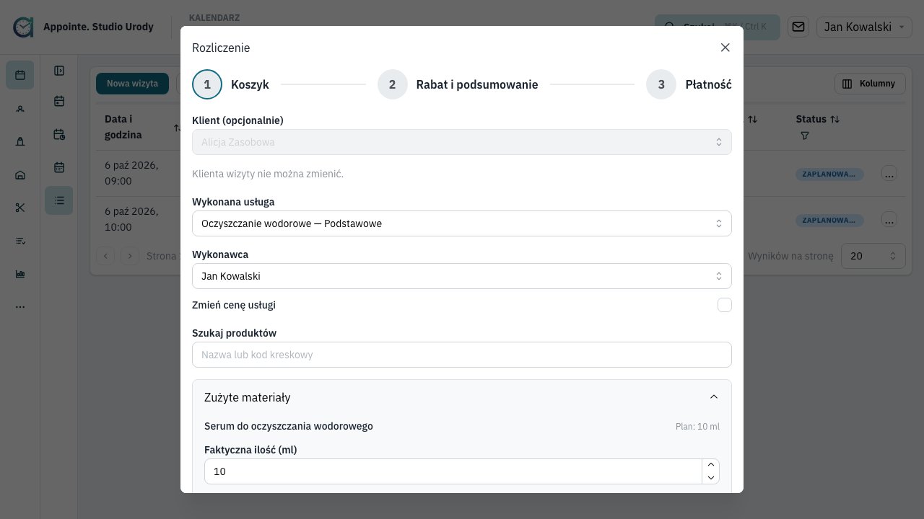Click the 'Nowa wizyta' button

(x=132, y=84)
